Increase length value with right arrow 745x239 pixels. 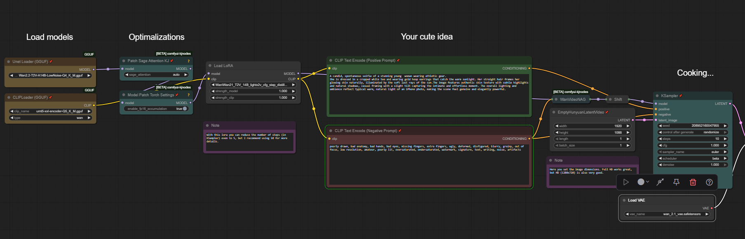[628, 139]
